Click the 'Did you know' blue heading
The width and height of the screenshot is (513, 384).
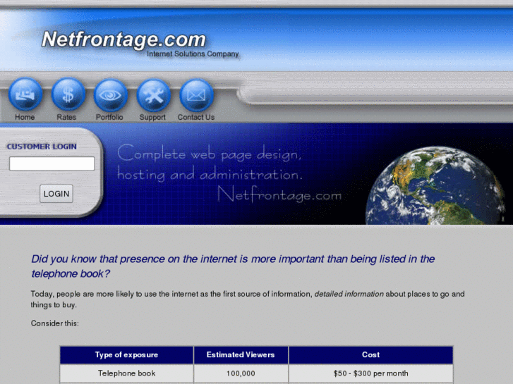(233, 266)
